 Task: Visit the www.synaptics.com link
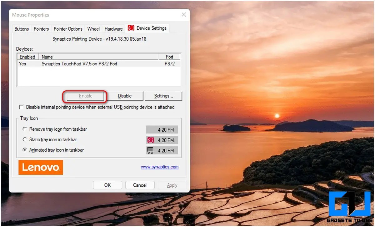pos(160,167)
